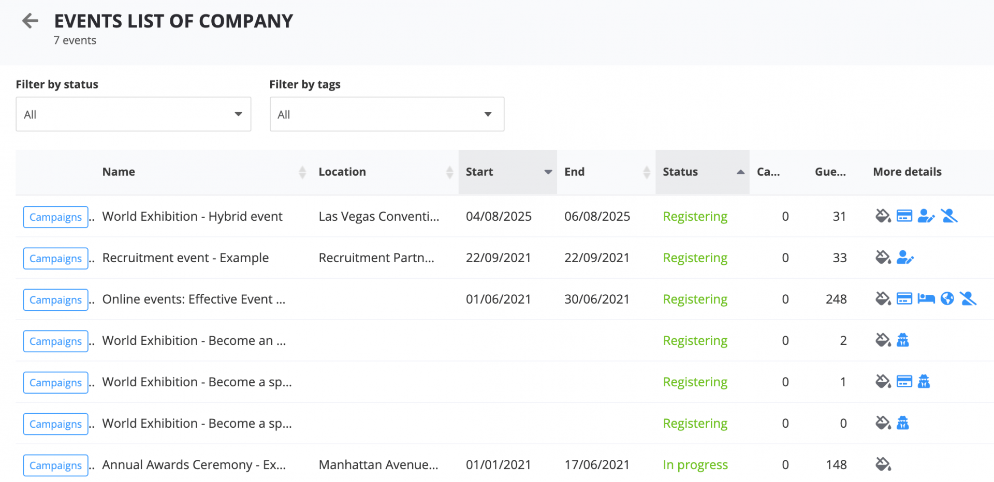Open the Filter by tags dropdown
This screenshot has height=482, width=994.
pyautogui.click(x=387, y=114)
